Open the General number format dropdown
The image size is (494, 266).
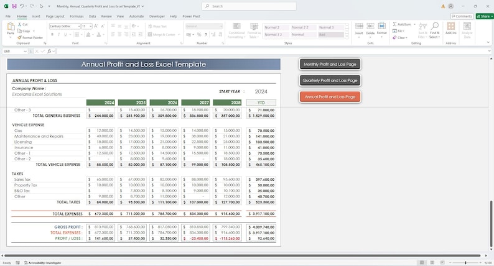coord(221,26)
